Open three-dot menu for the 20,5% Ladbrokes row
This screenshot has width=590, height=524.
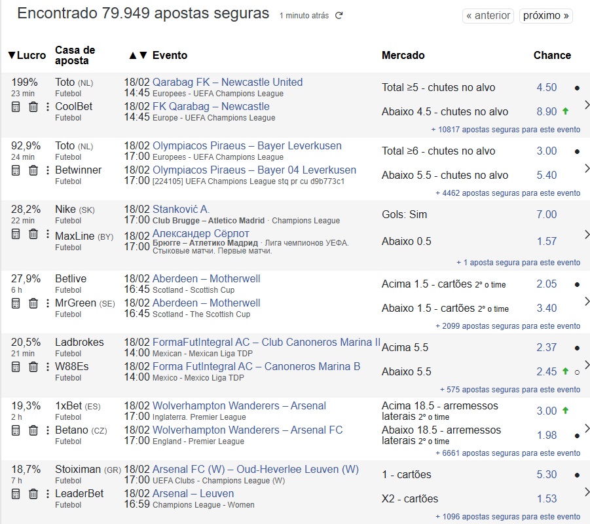(47, 367)
